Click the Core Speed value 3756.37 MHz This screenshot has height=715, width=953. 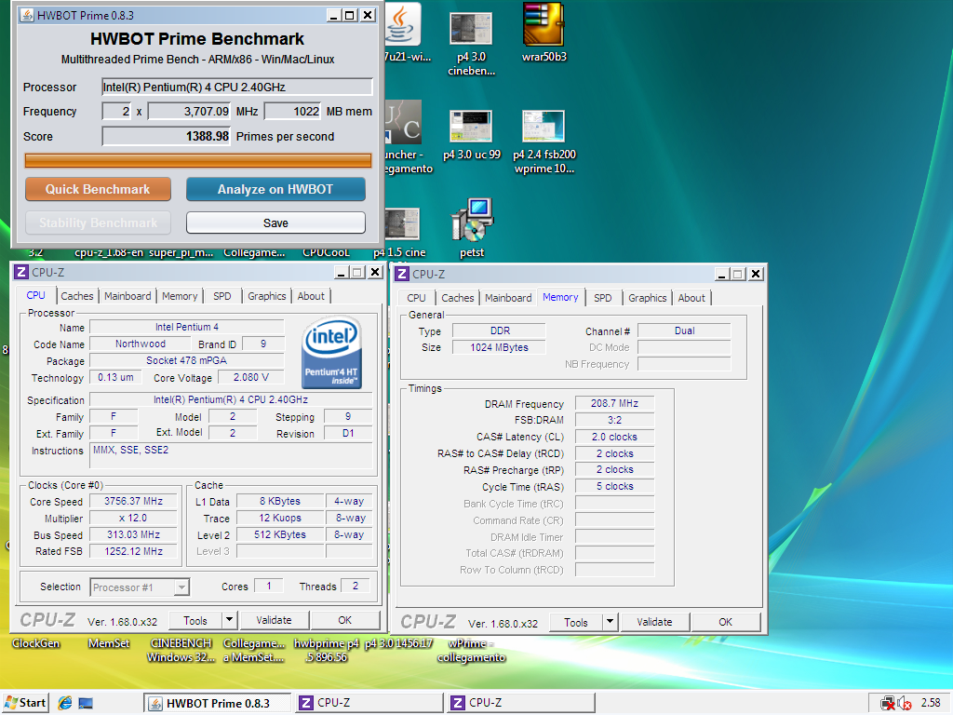(x=134, y=501)
